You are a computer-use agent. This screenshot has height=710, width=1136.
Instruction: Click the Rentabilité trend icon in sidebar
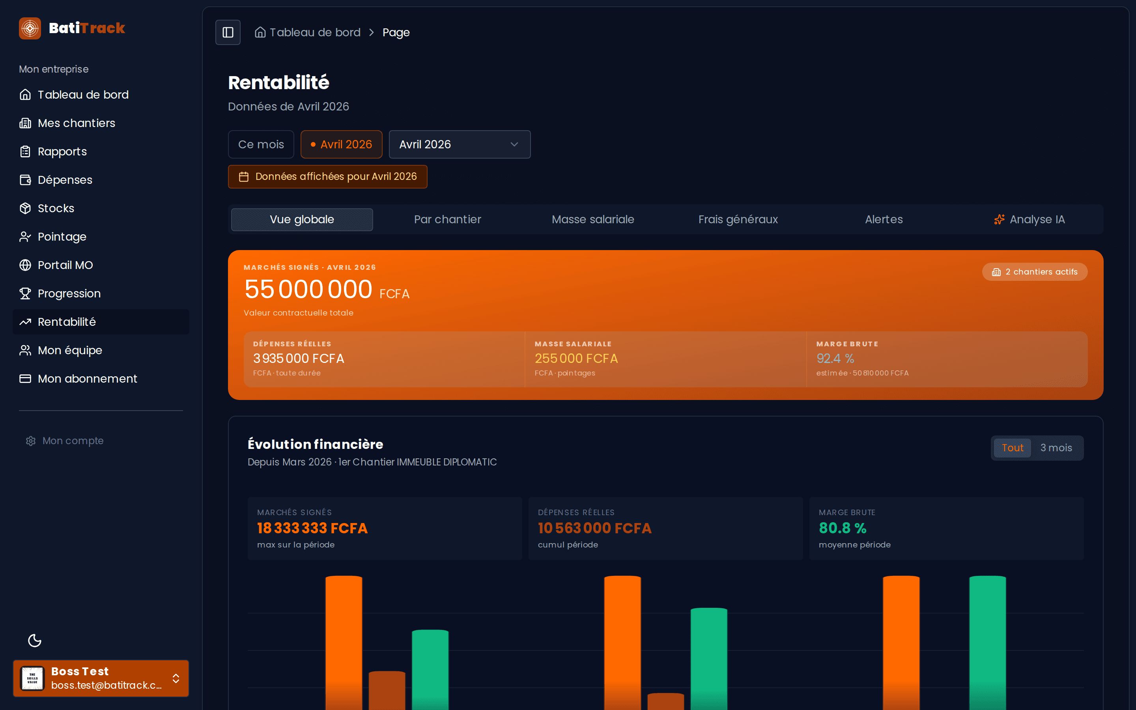point(25,322)
